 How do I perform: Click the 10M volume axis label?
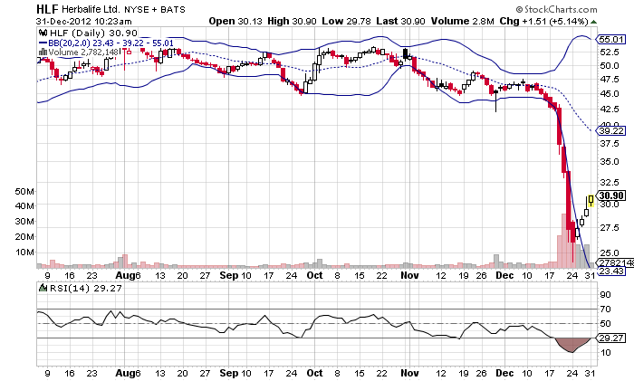24,252
